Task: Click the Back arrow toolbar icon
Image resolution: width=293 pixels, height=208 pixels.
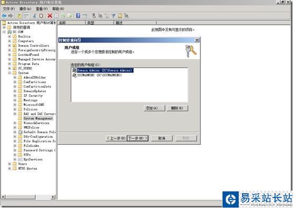Action: pos(4,16)
